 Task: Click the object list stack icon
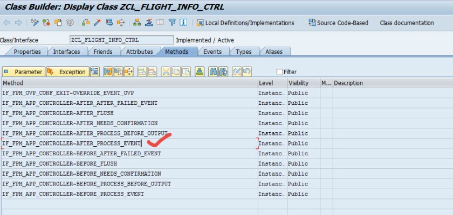pos(149,23)
